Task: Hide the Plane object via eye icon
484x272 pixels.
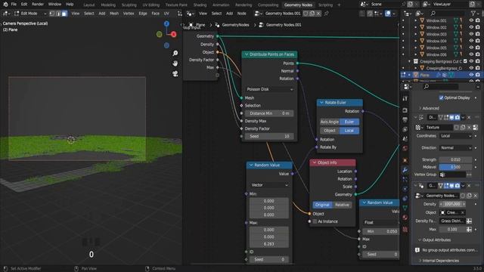Action: click(x=471, y=75)
